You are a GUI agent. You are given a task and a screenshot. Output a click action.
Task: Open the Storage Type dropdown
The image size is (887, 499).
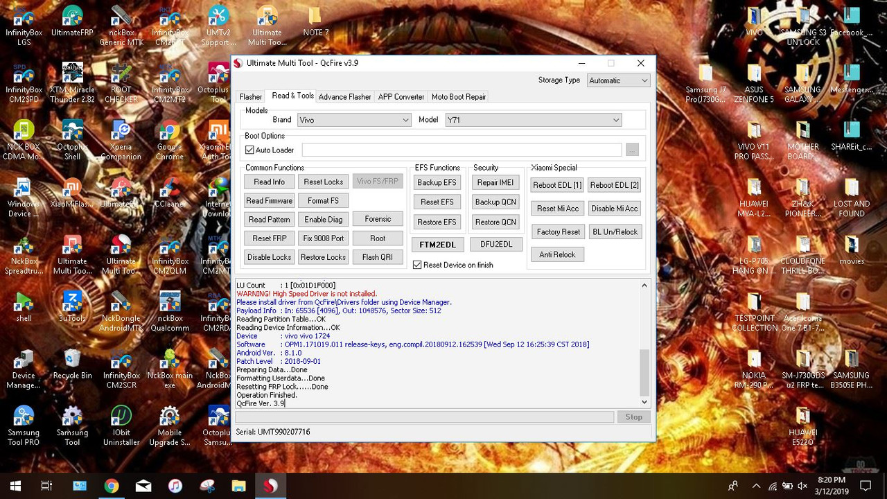tap(618, 80)
